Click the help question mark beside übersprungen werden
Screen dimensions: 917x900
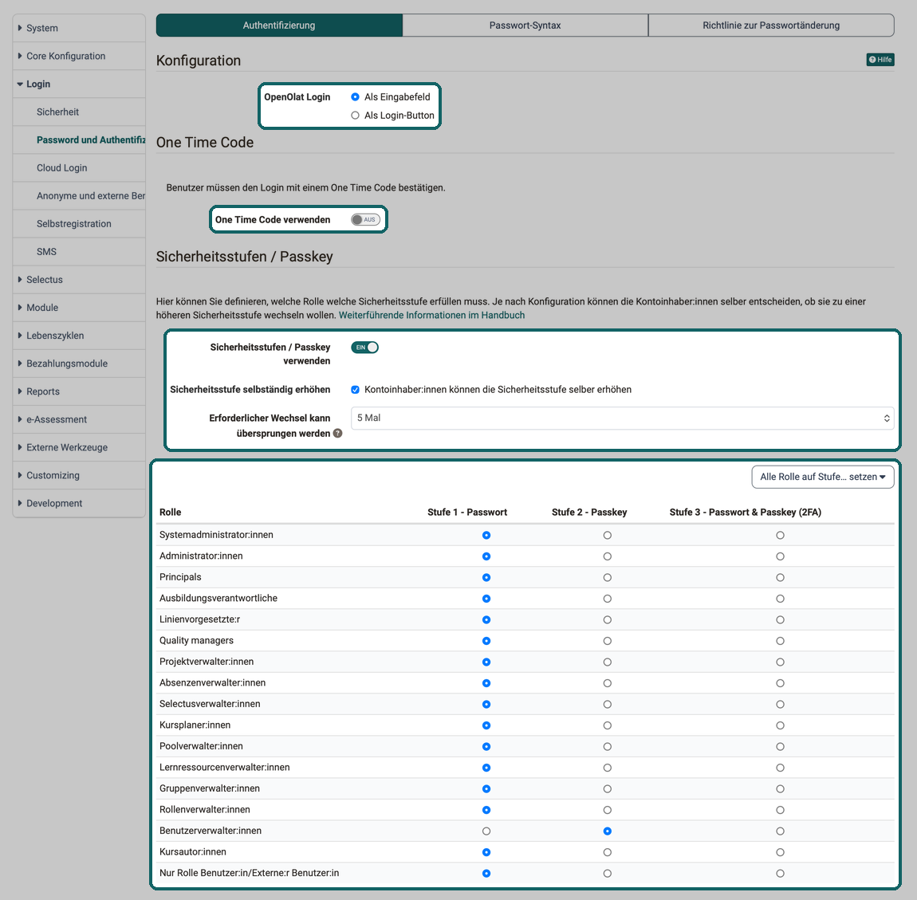(x=337, y=434)
